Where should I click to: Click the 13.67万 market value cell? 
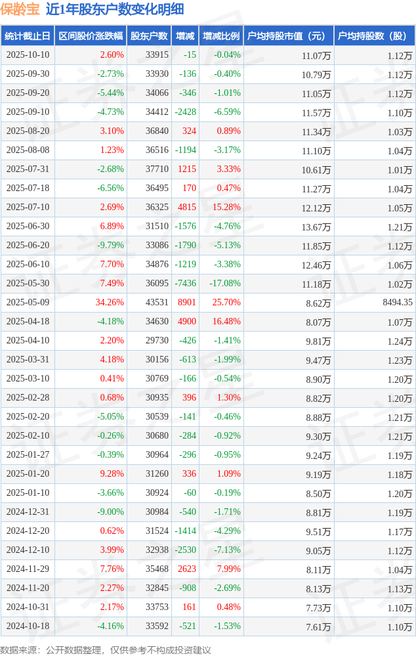click(x=316, y=227)
